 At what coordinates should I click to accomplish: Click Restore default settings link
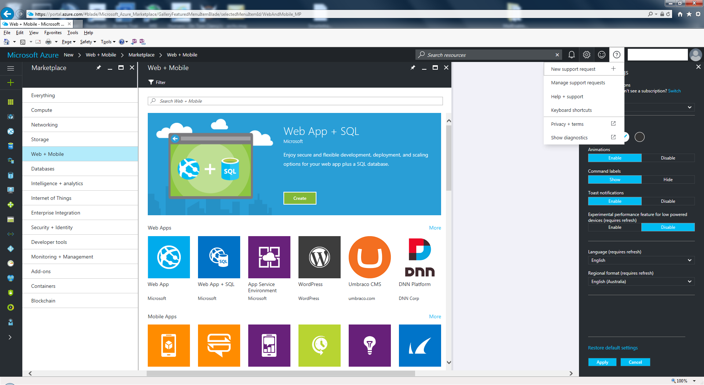point(613,348)
